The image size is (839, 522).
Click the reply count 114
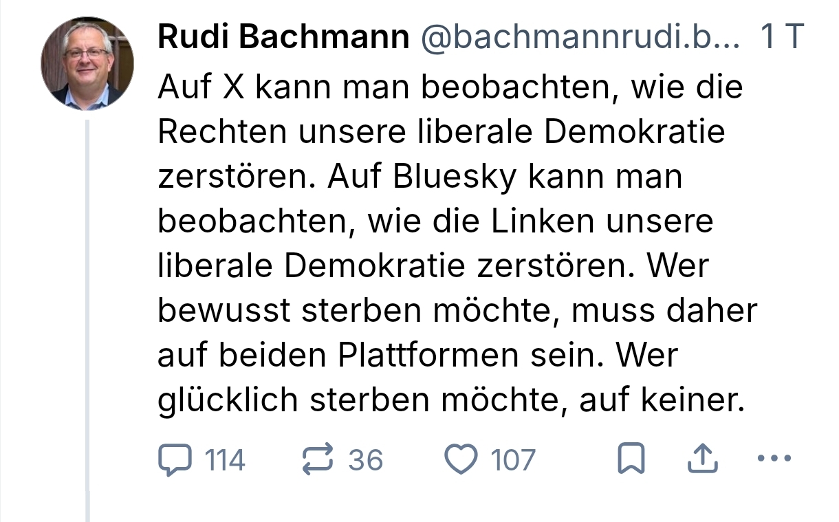pos(225,459)
